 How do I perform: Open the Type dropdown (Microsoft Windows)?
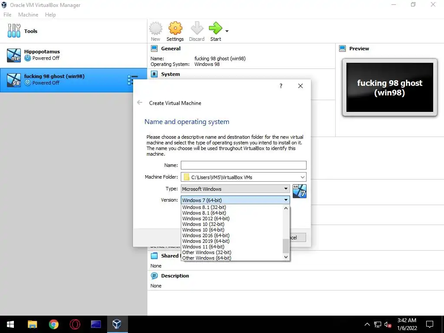click(x=235, y=189)
